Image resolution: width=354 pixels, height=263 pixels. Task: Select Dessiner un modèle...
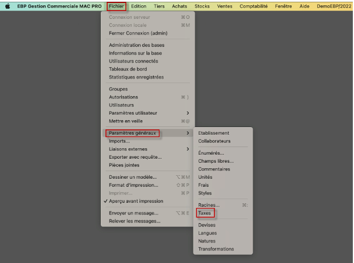point(148,177)
